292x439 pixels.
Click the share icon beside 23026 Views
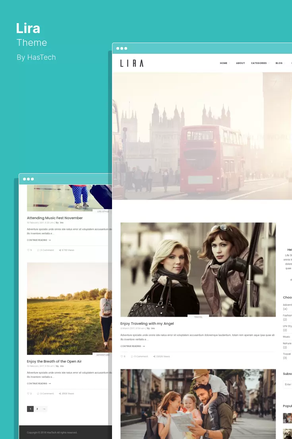click(x=155, y=357)
